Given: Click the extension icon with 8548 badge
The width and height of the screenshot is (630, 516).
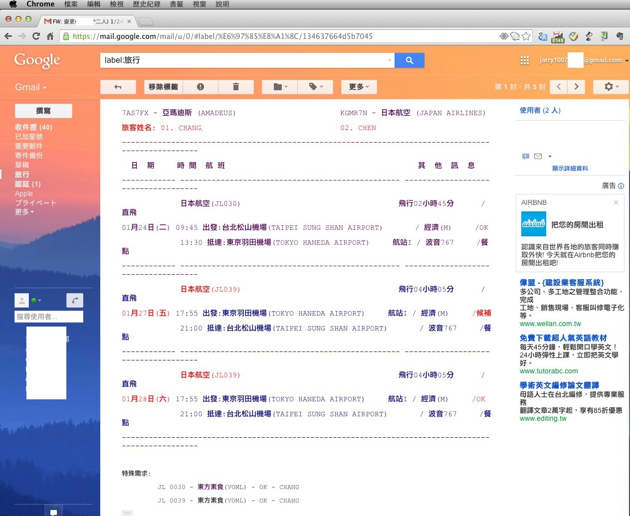Looking at the screenshot, I should pos(558,37).
